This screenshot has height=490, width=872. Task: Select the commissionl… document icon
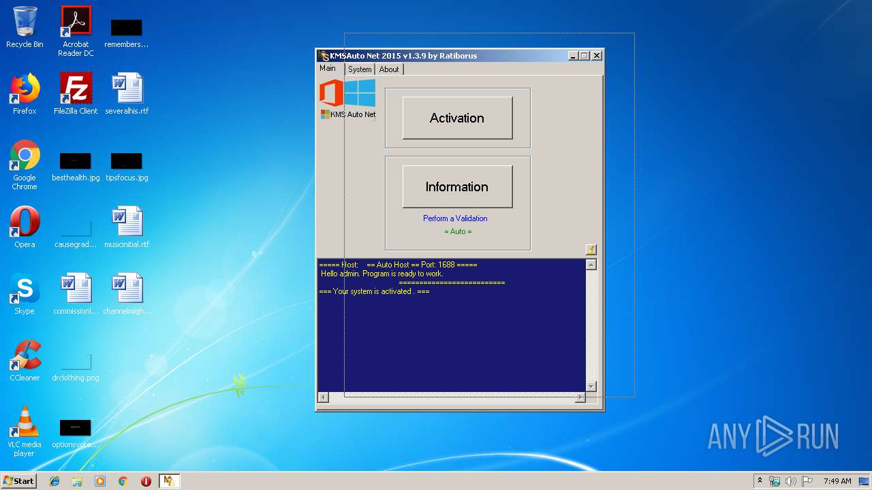[76, 294]
